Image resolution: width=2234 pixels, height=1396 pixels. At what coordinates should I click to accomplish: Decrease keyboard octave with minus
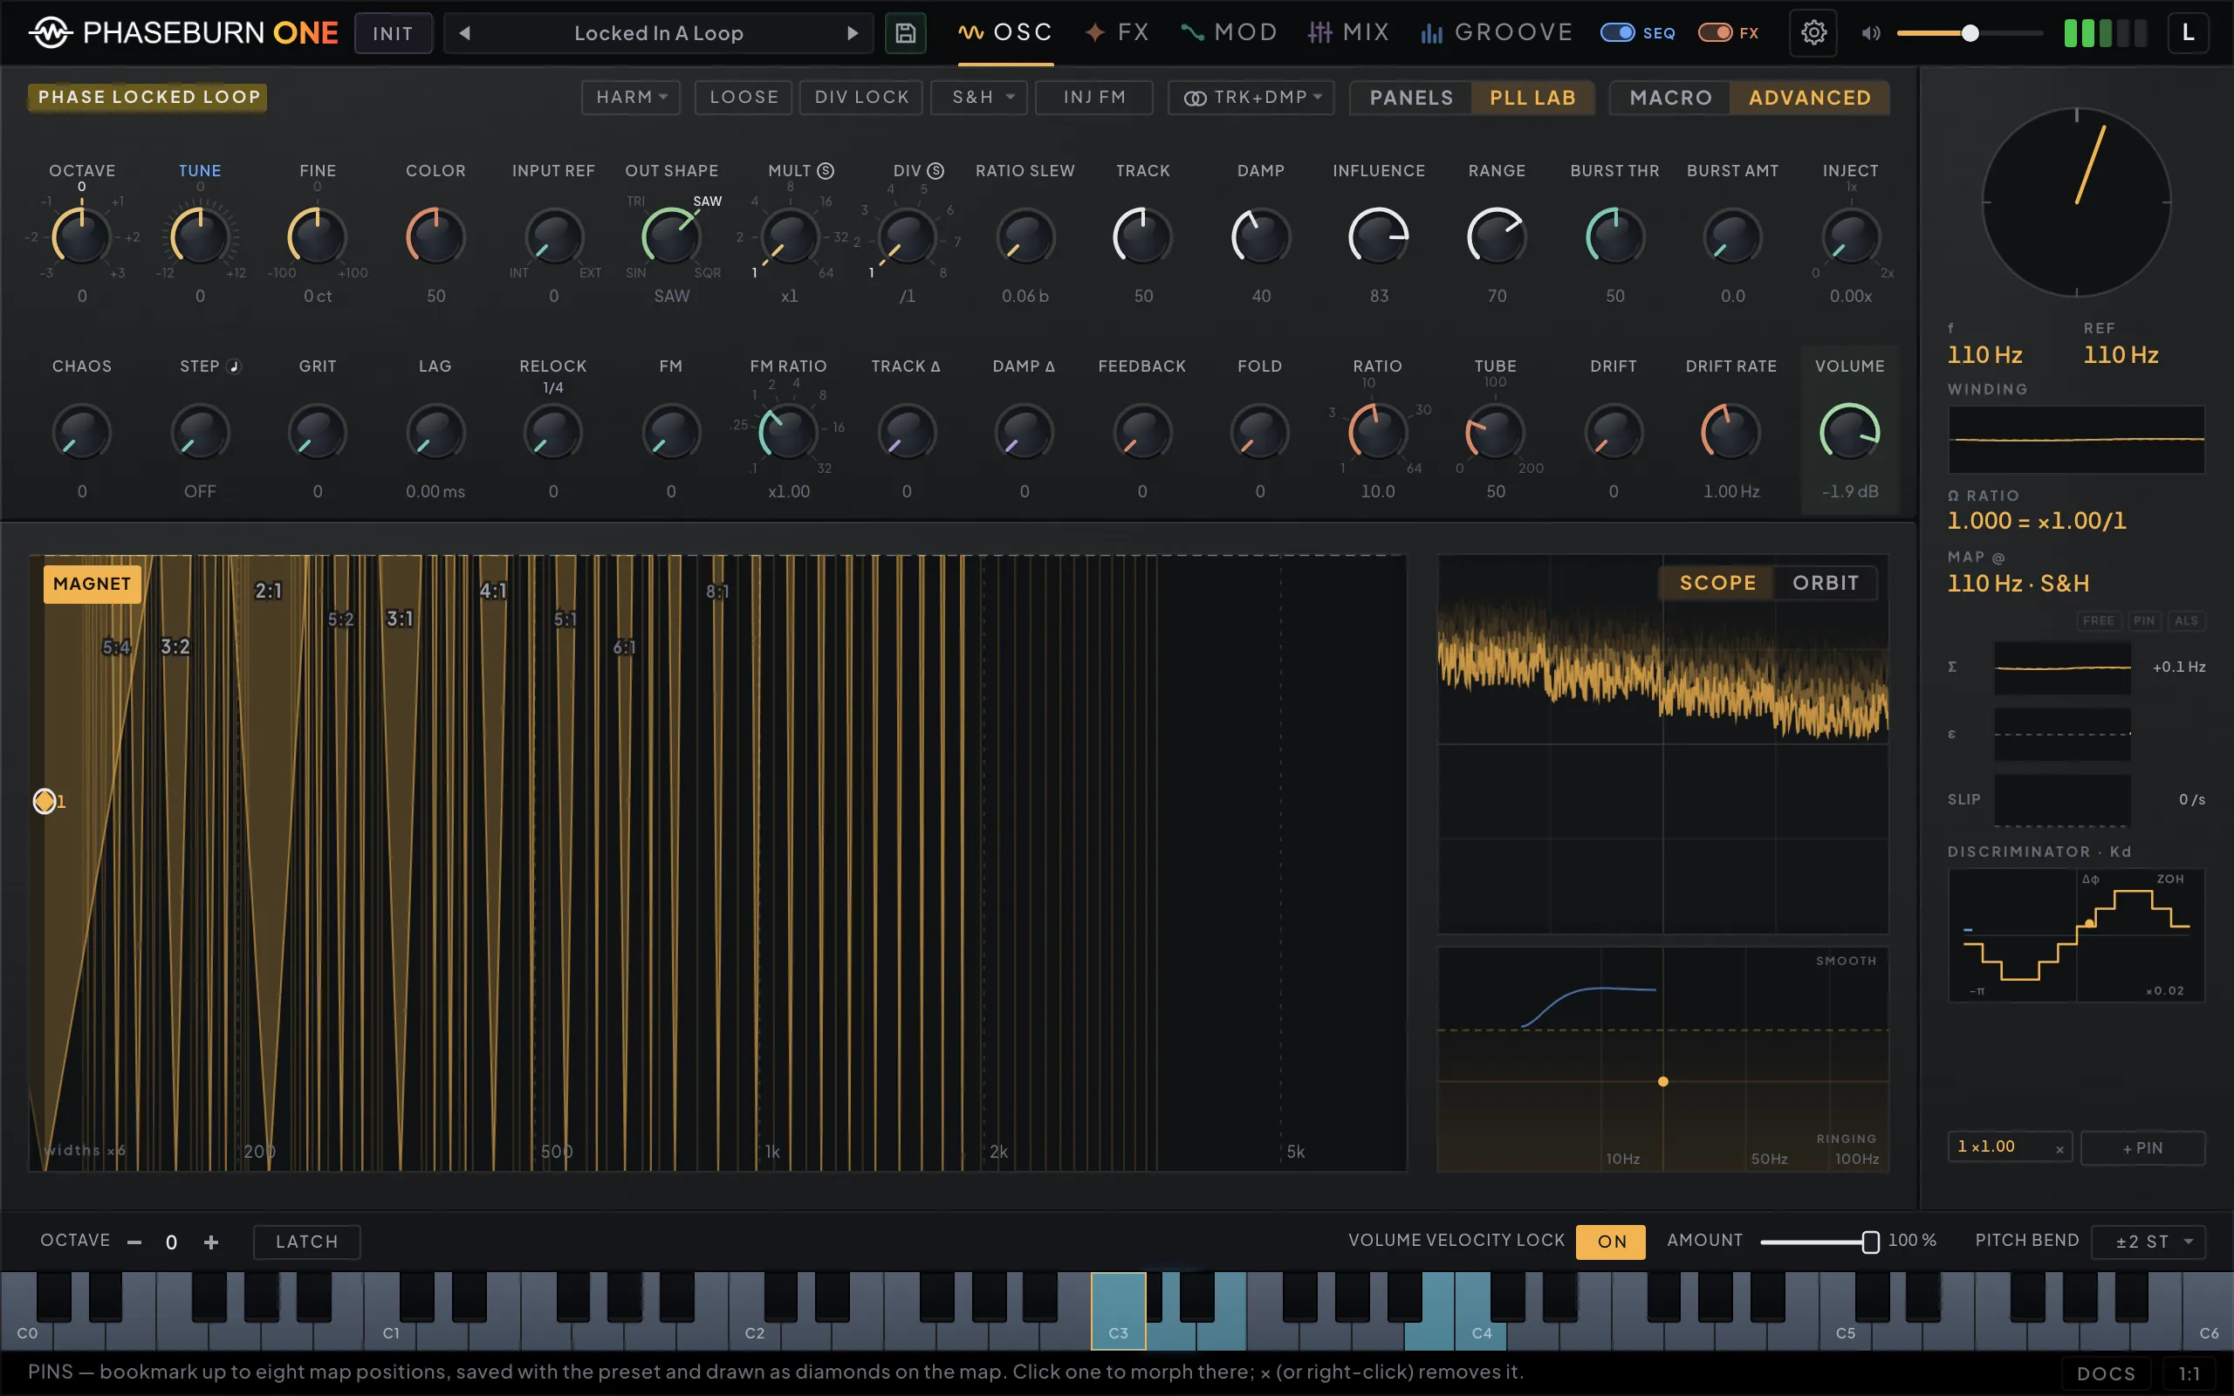click(134, 1242)
